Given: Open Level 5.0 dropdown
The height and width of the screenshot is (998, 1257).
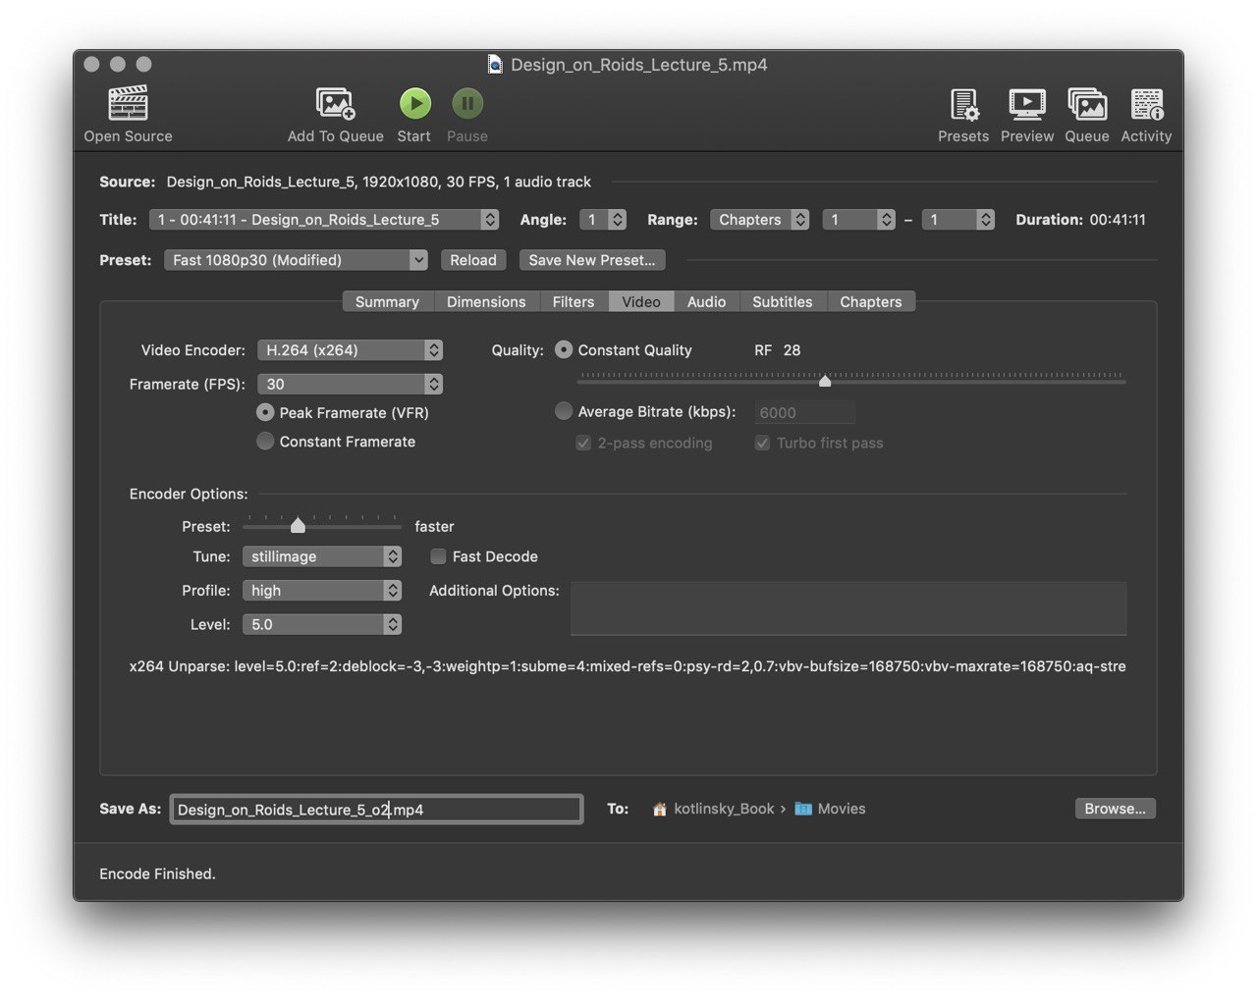Looking at the screenshot, I should pyautogui.click(x=322, y=624).
